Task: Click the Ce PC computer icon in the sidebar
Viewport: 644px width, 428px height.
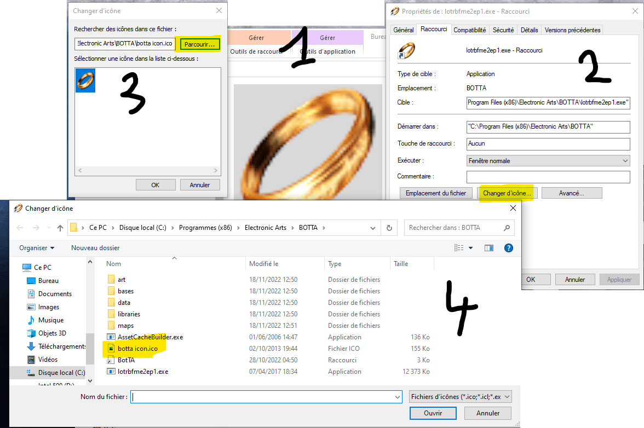Action: pos(27,267)
